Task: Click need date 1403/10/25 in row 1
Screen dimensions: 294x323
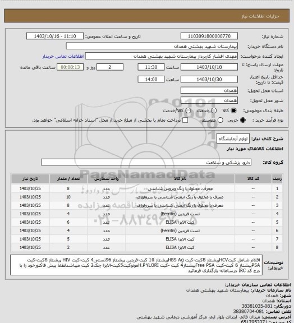Action: pyautogui.click(x=30, y=188)
